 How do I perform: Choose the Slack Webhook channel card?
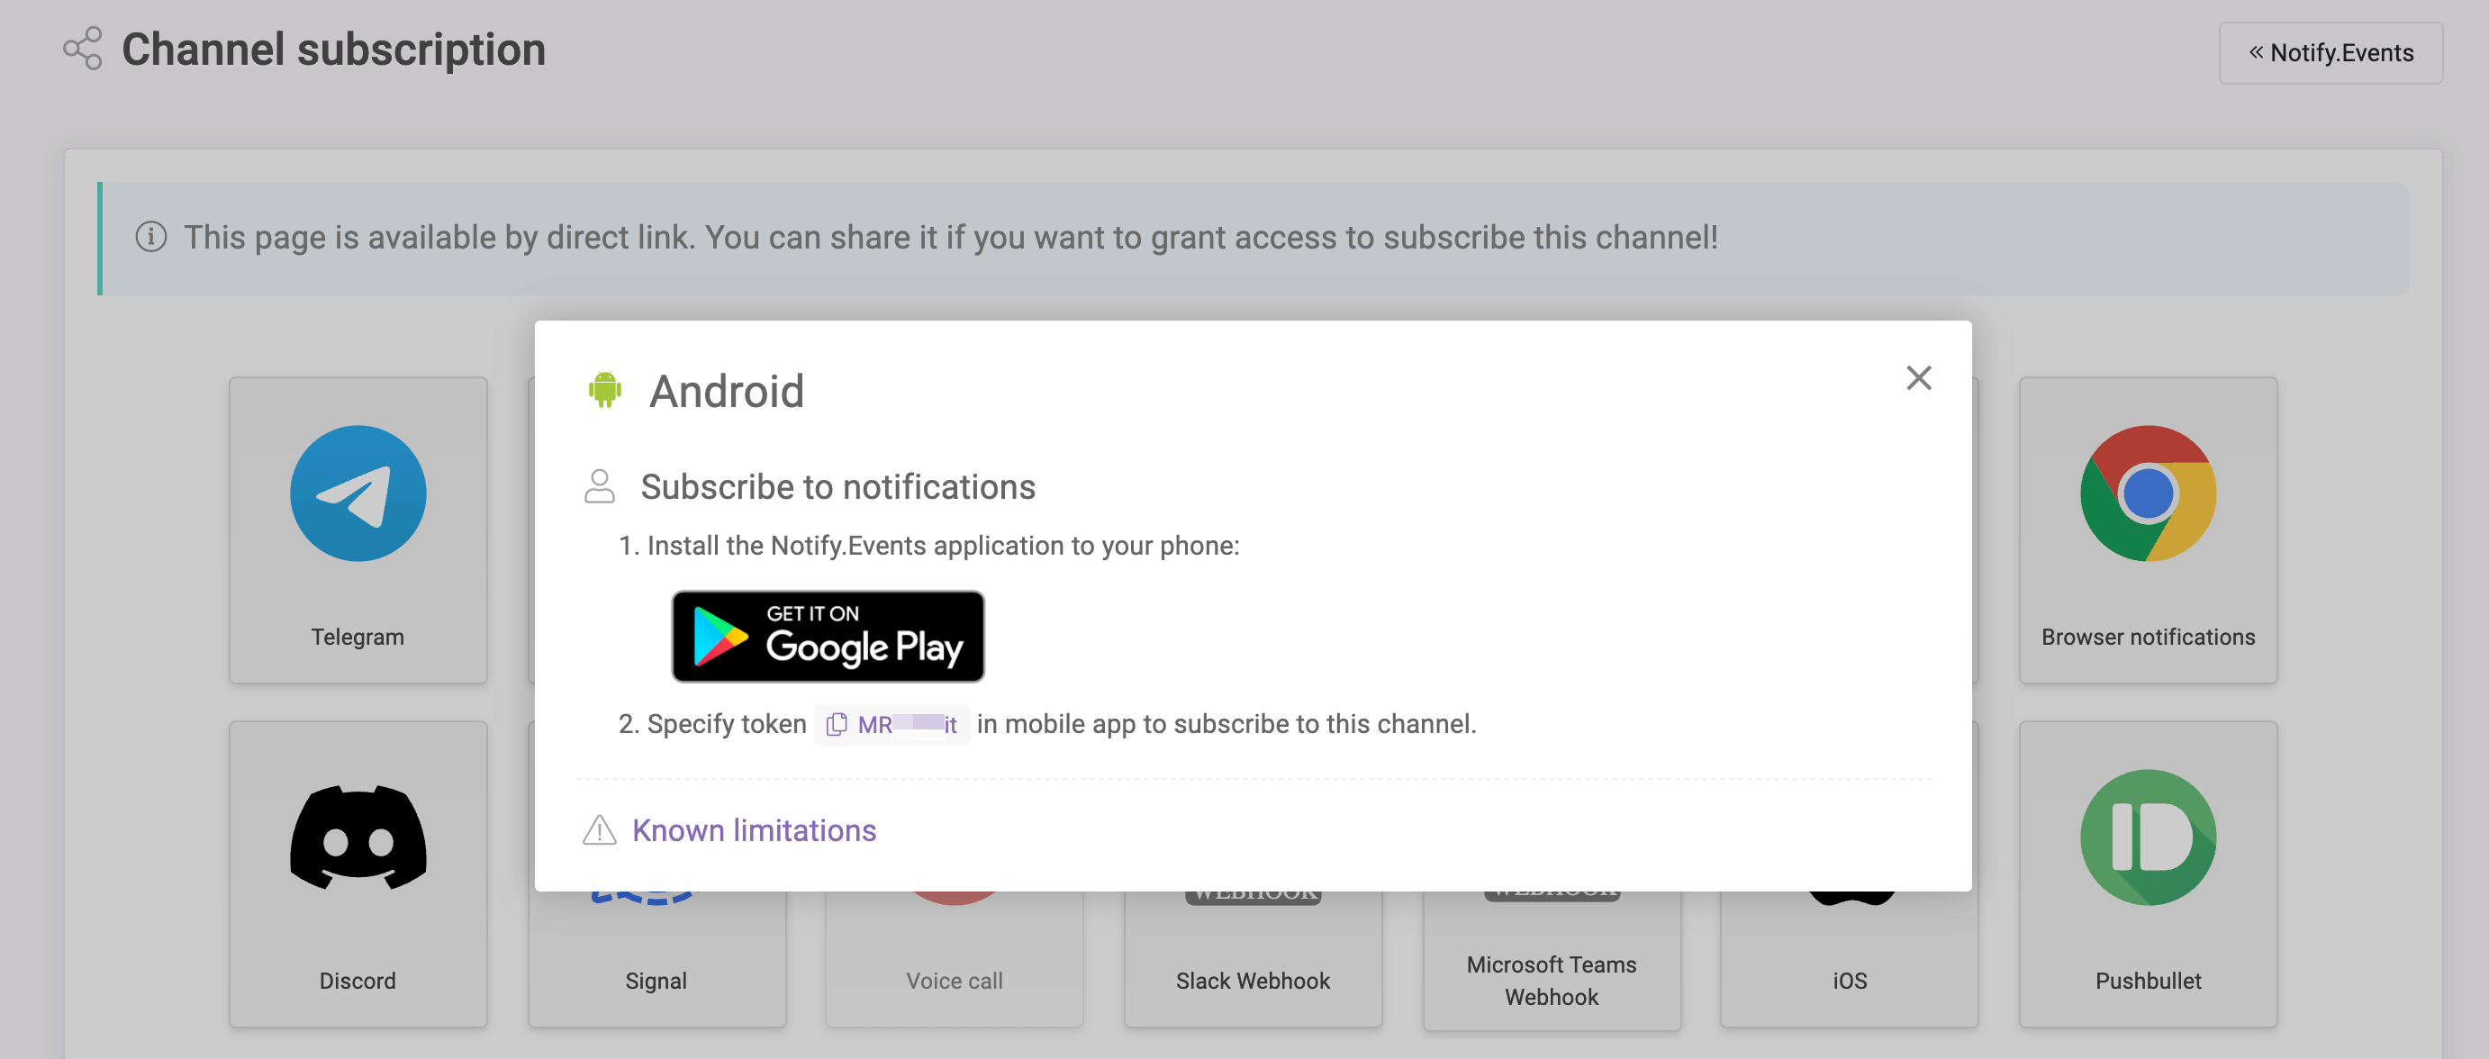[x=1253, y=959]
